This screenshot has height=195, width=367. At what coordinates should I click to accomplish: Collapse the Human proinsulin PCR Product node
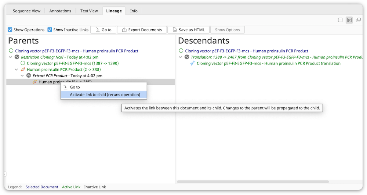pos(17,69)
